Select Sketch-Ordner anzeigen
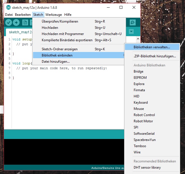 pyautogui.click(x=78, y=49)
